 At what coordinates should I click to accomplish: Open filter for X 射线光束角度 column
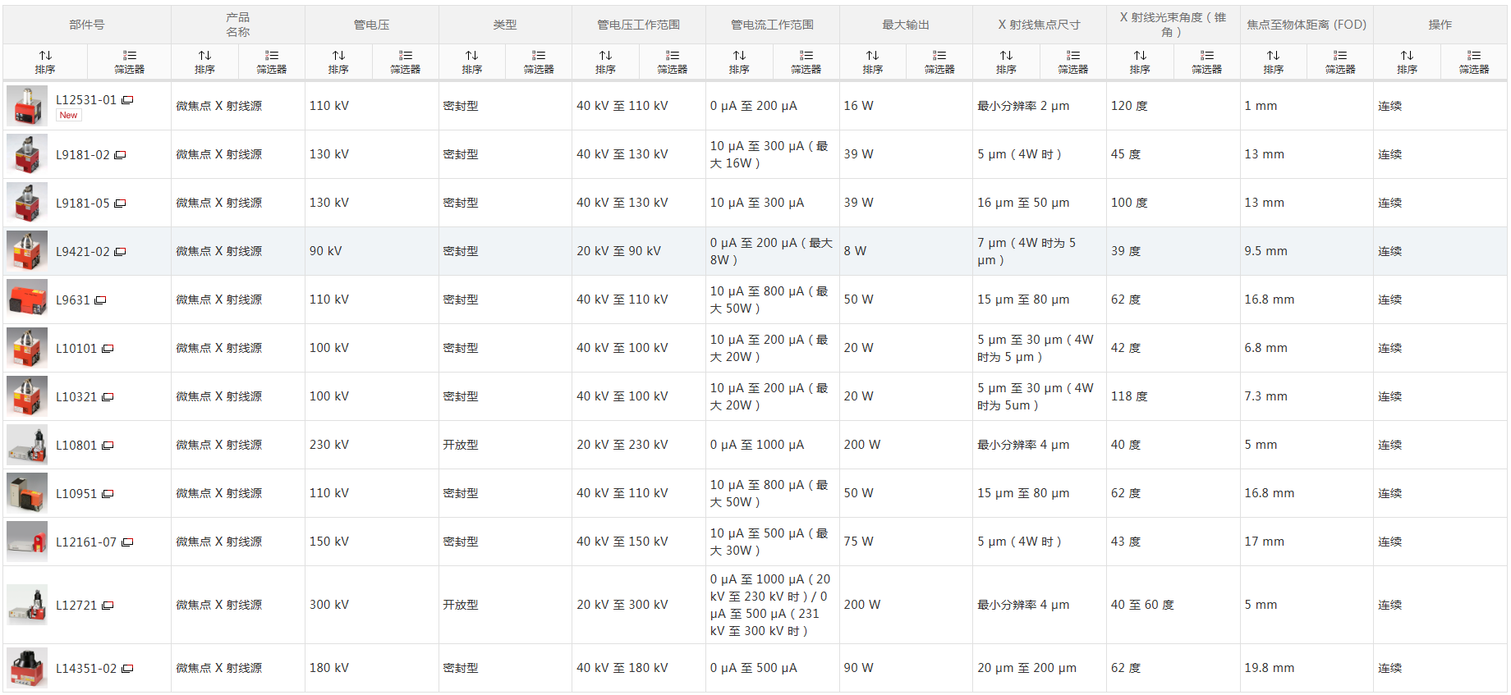[x=1206, y=62]
